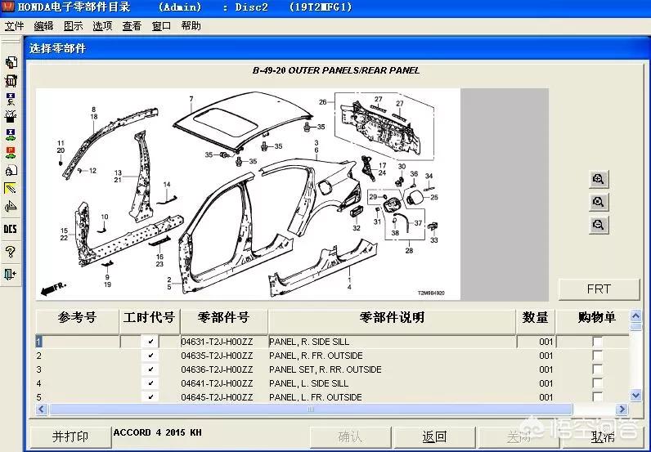Click the blue 'I' person icon in toolbar
This screenshot has width=651, height=452.
point(11,98)
